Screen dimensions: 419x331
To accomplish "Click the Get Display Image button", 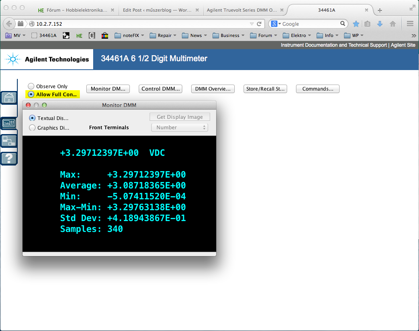I will 179,117.
